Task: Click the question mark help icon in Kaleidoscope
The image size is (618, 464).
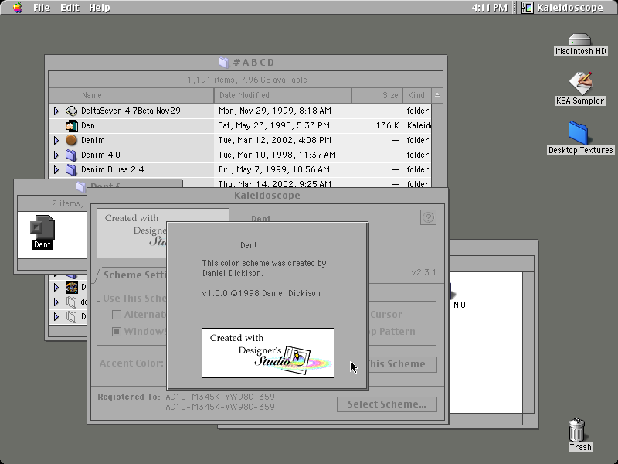Action: pos(428,217)
